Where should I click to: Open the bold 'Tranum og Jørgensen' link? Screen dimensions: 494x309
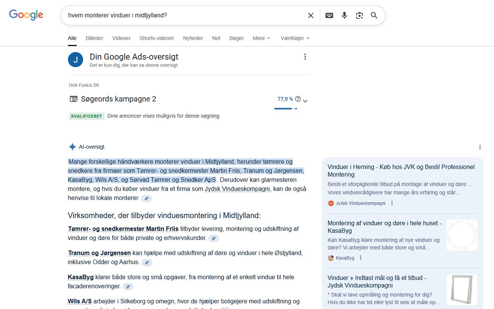coord(99,253)
